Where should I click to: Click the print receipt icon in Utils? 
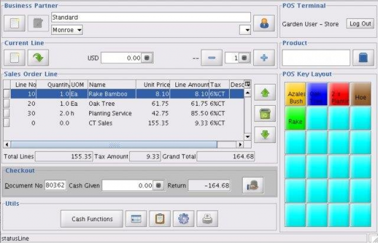point(207,219)
